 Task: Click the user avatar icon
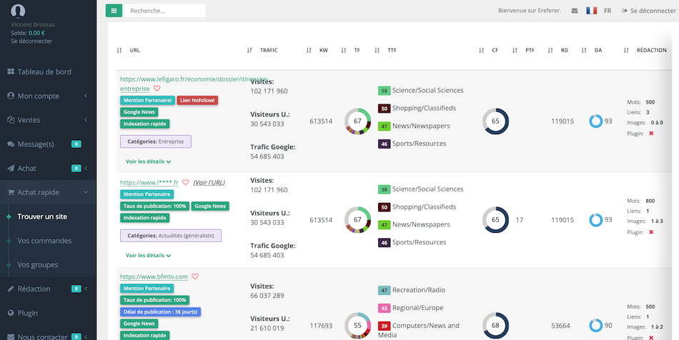(x=18, y=11)
